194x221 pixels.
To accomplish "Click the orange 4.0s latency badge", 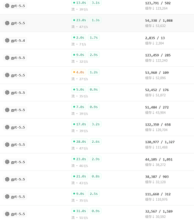I will point(79,72).
